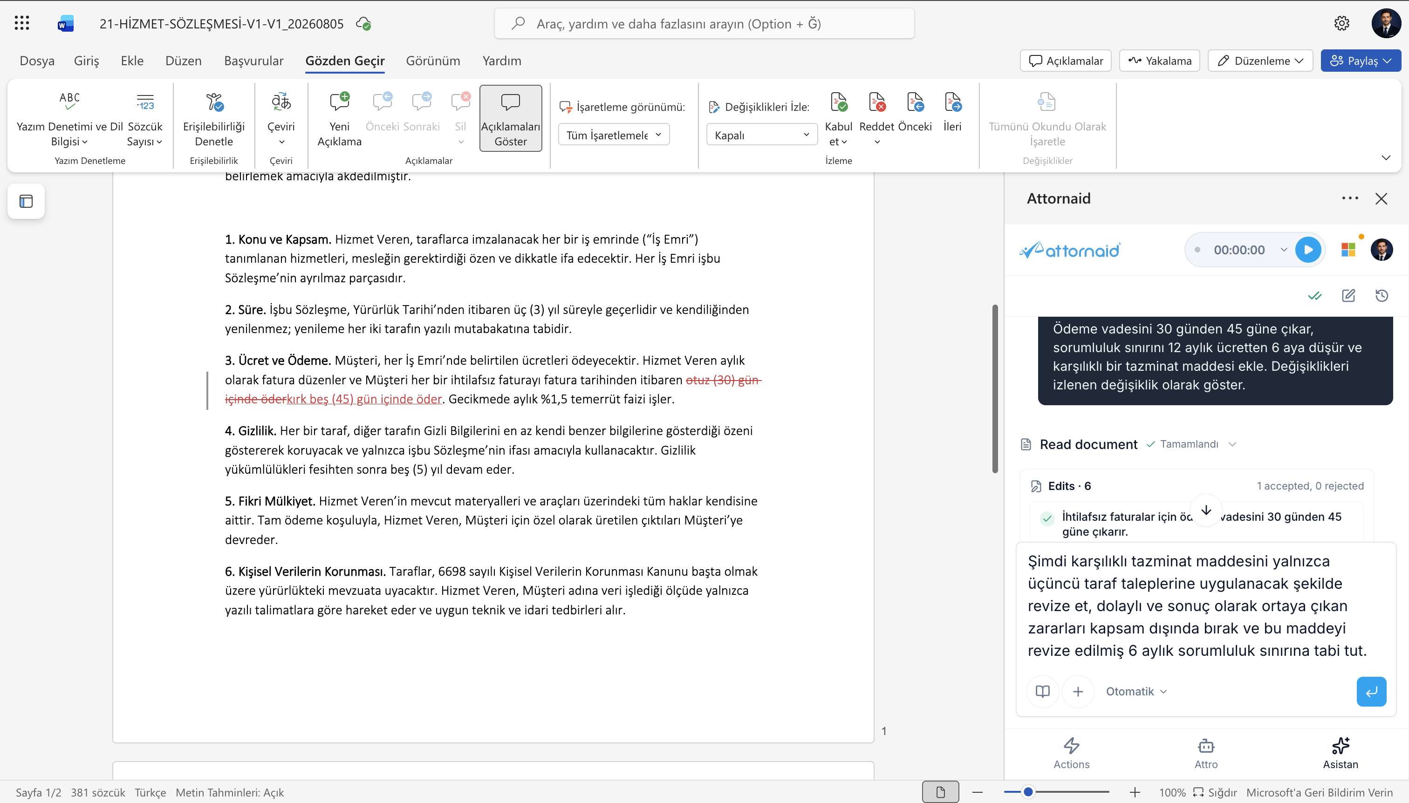Image resolution: width=1409 pixels, height=803 pixels.
Task: Click the Word app icon
Action: [66, 24]
